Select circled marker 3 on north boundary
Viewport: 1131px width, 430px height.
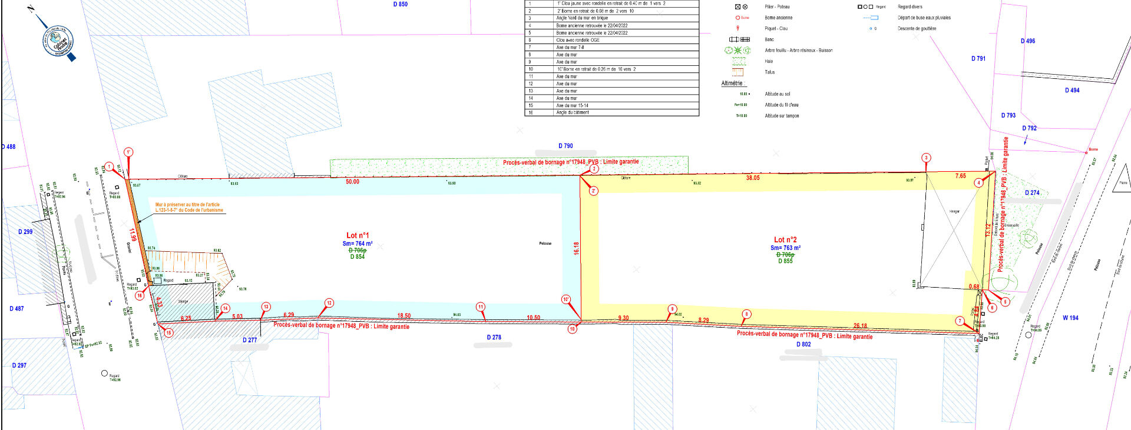926,158
